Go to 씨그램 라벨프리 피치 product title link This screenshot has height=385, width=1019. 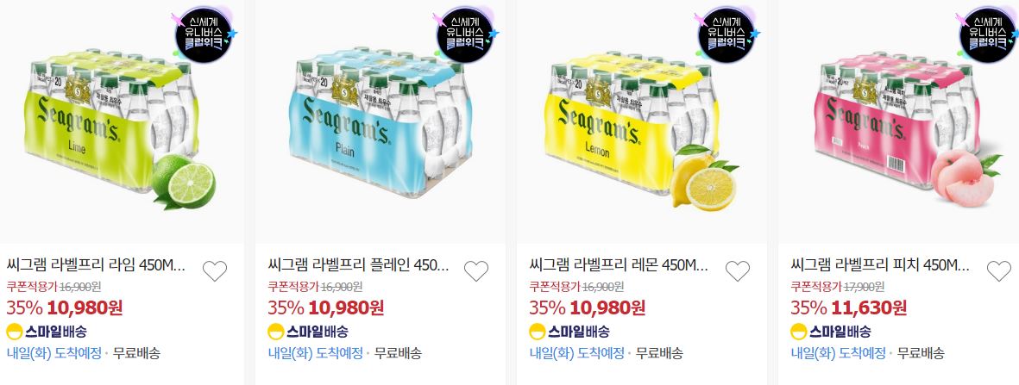click(881, 265)
